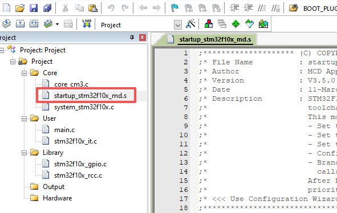Screen dimensions: 337x213
Task: Open Manage Run-Time Environment green diamond
Action: (x=236, y=23)
